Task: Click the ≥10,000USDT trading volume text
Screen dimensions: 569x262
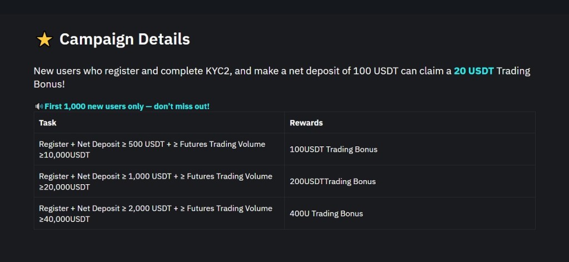Action: 64,155
